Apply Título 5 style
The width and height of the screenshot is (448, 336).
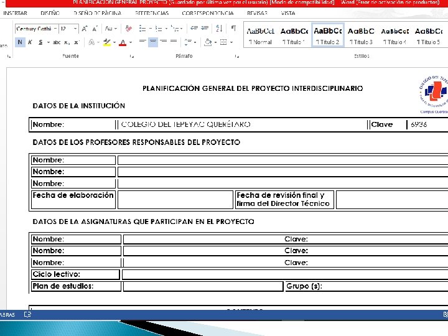coord(429,35)
